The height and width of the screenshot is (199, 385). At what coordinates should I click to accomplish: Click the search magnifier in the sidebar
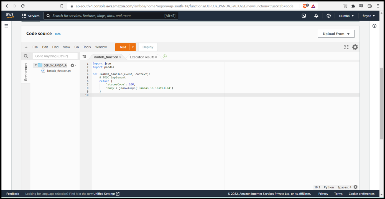pyautogui.click(x=26, y=56)
